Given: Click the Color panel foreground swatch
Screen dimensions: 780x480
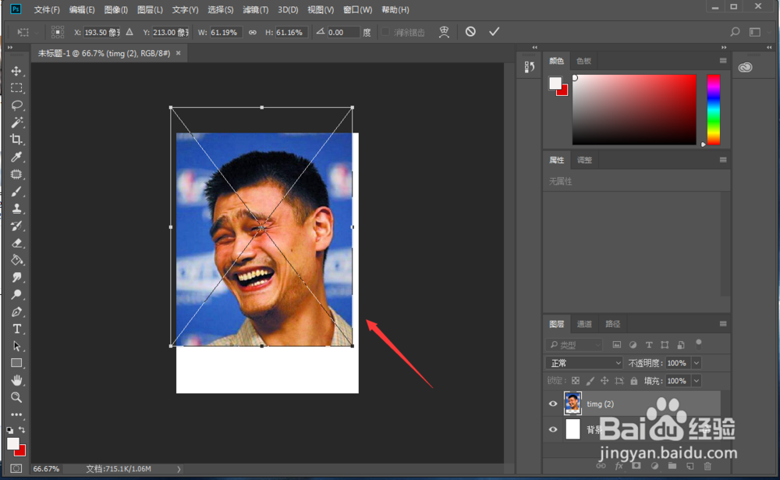Looking at the screenshot, I should click(x=555, y=84).
